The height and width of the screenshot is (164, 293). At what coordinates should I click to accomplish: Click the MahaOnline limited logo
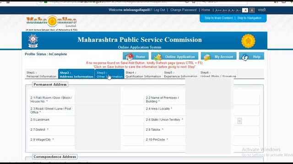click(x=51, y=23)
